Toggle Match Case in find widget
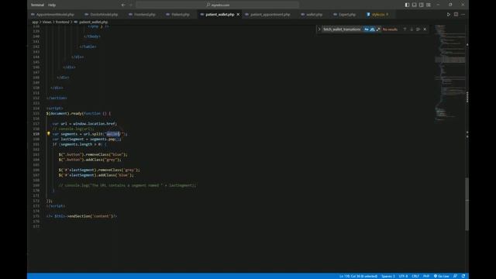The image size is (496, 279). [367, 29]
